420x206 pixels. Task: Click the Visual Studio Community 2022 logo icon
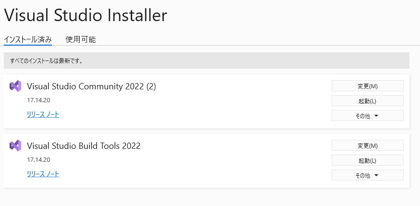[x=15, y=86]
